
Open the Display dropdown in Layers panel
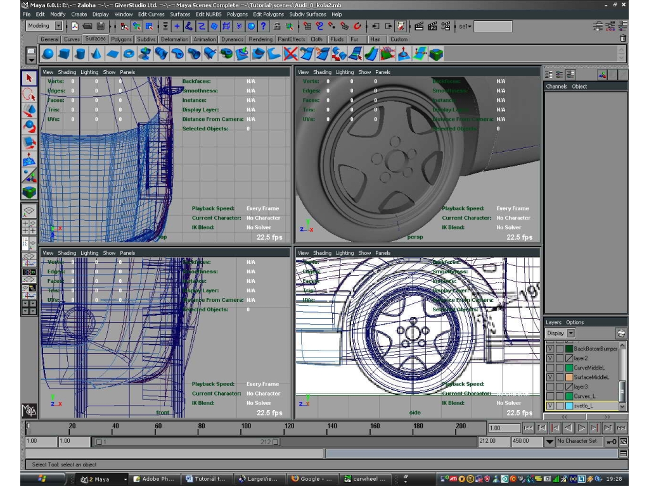(x=571, y=333)
